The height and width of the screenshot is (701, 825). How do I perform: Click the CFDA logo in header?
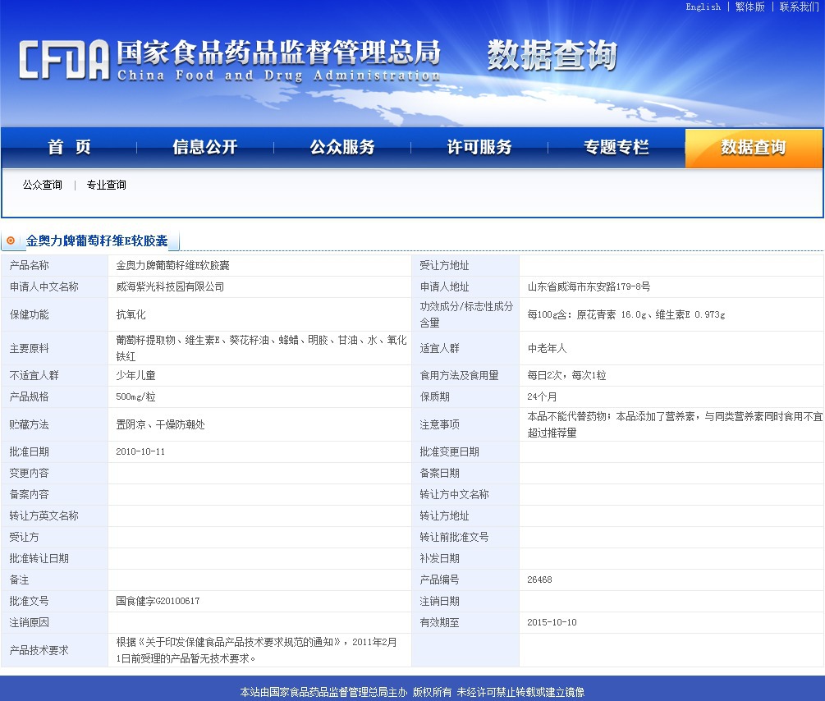pos(64,60)
